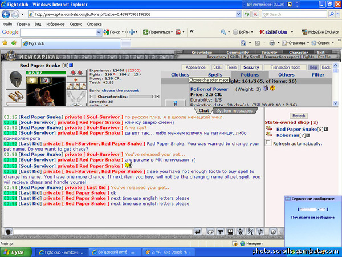
Task: Click the IE refresh page button
Action: [x=247, y=14]
